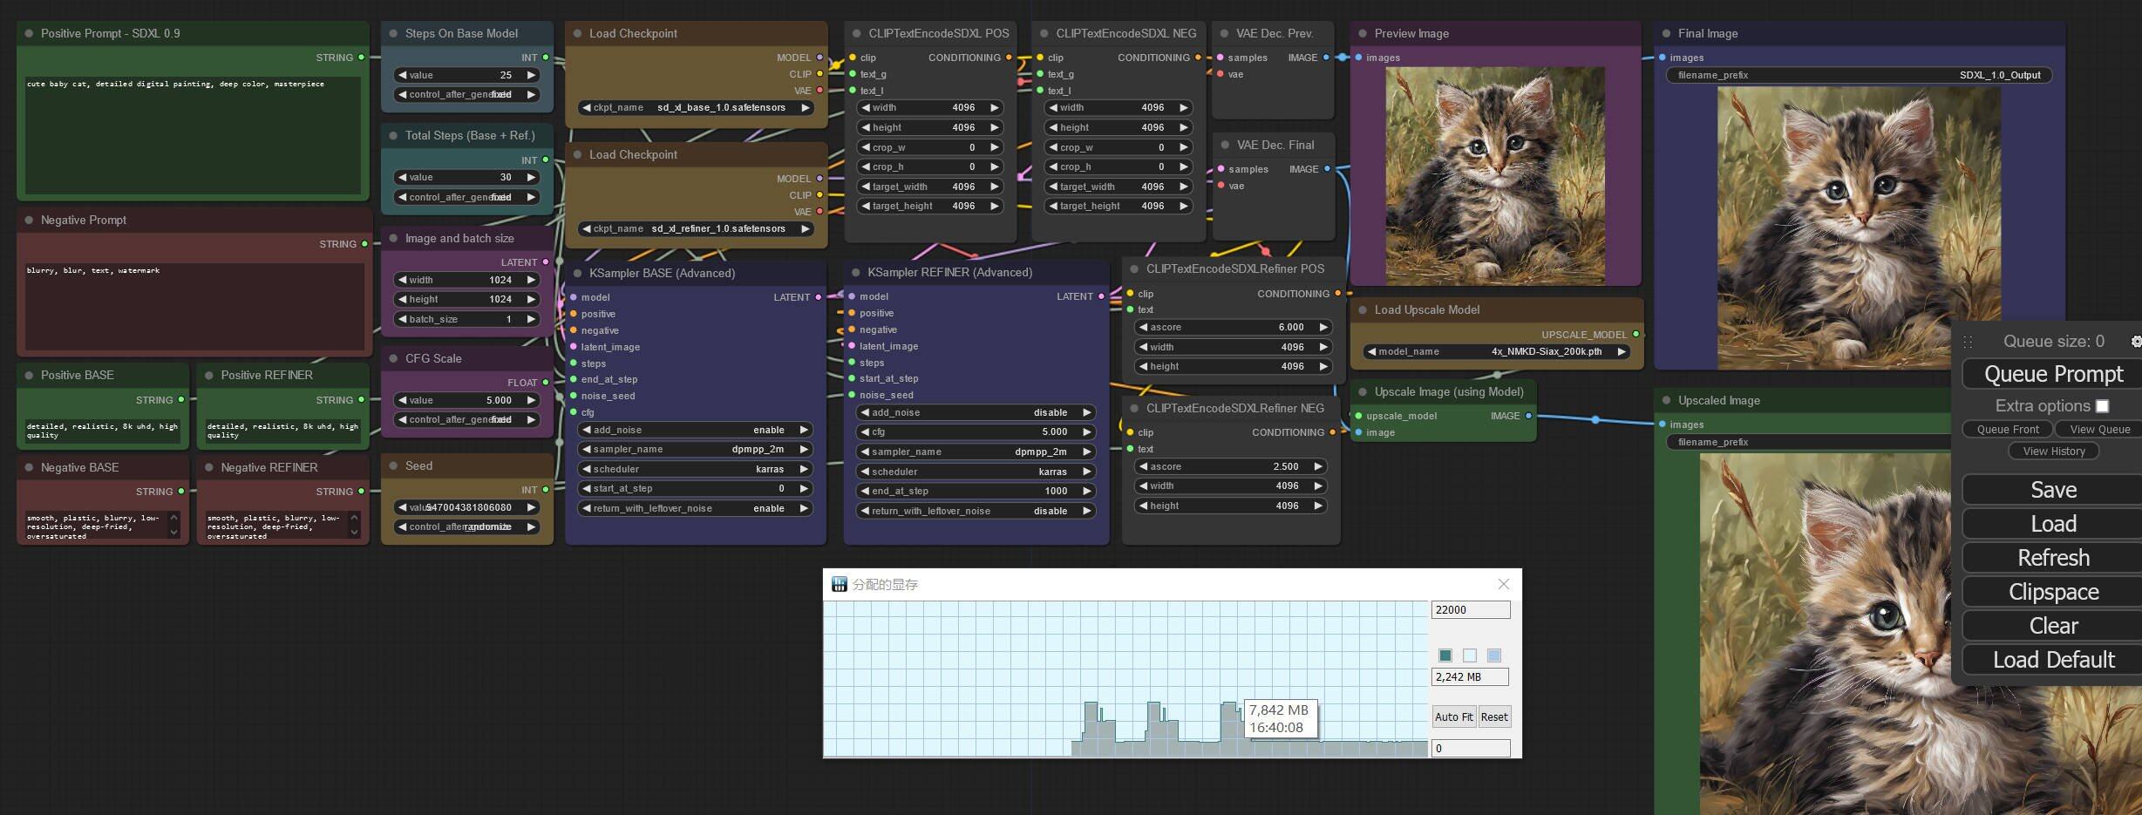Collapse the Final Image node title dot

coord(1666,33)
